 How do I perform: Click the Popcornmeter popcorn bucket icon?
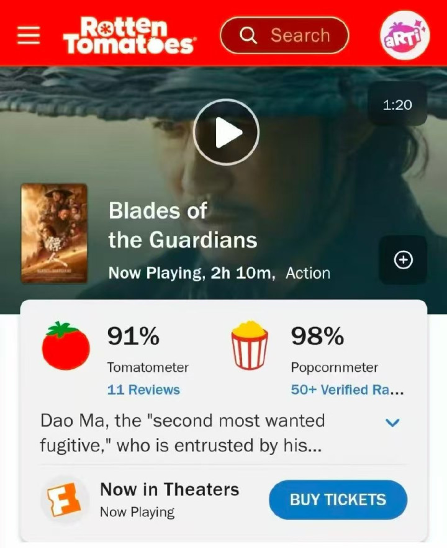point(250,345)
